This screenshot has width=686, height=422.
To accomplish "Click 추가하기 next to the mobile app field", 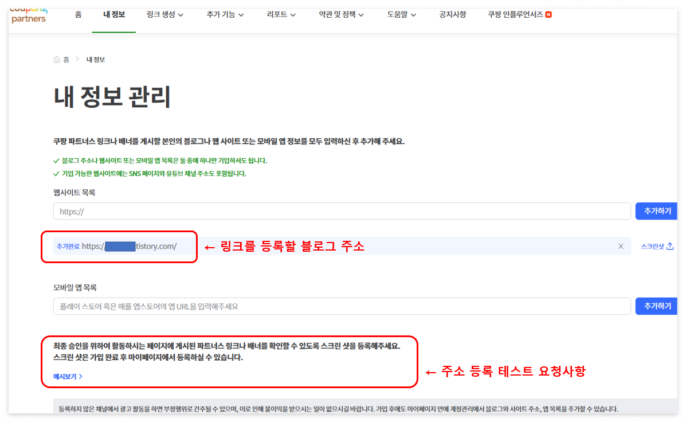I will [656, 306].
